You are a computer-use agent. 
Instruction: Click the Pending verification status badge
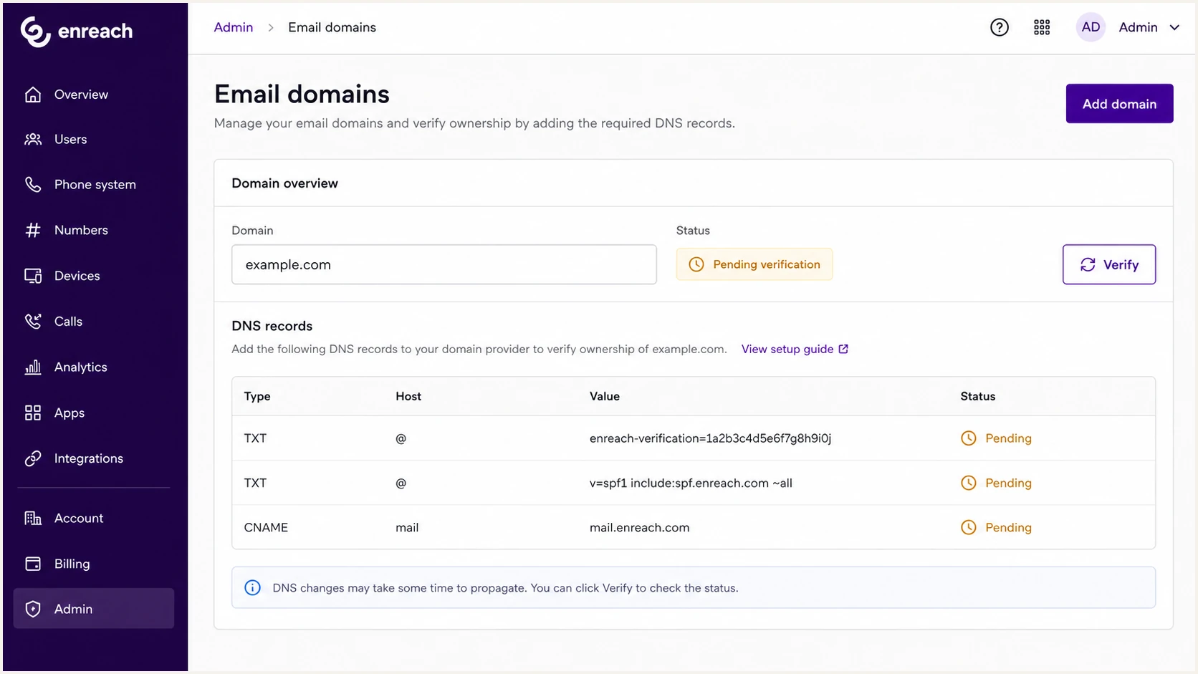(754, 265)
